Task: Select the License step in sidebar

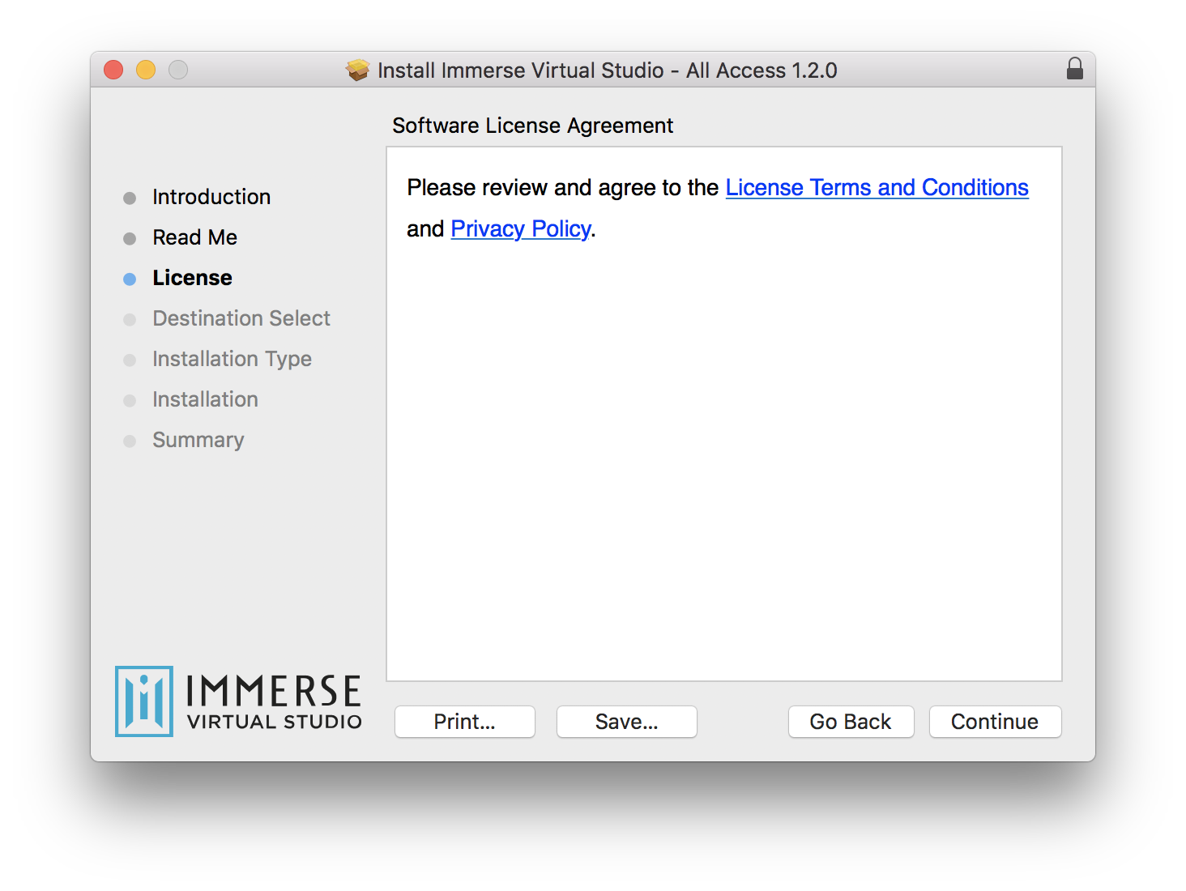Action: (192, 278)
